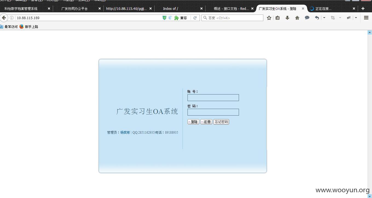Expand the bug icon dropdown arrow
Viewport: 372px width, 198px height.
(356, 18)
